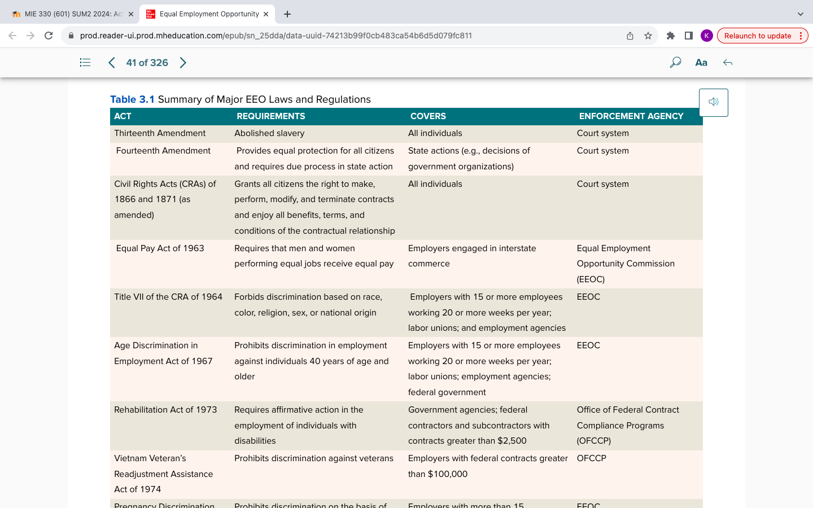Open a new browser tab

[x=287, y=14]
